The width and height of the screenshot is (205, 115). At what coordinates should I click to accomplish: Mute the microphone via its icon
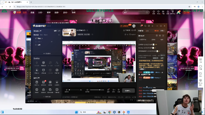(x=67, y=90)
